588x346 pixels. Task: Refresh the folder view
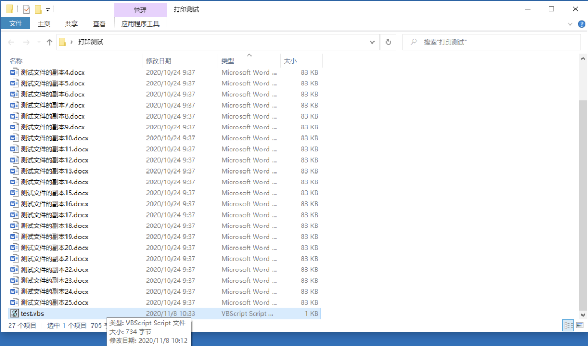388,42
